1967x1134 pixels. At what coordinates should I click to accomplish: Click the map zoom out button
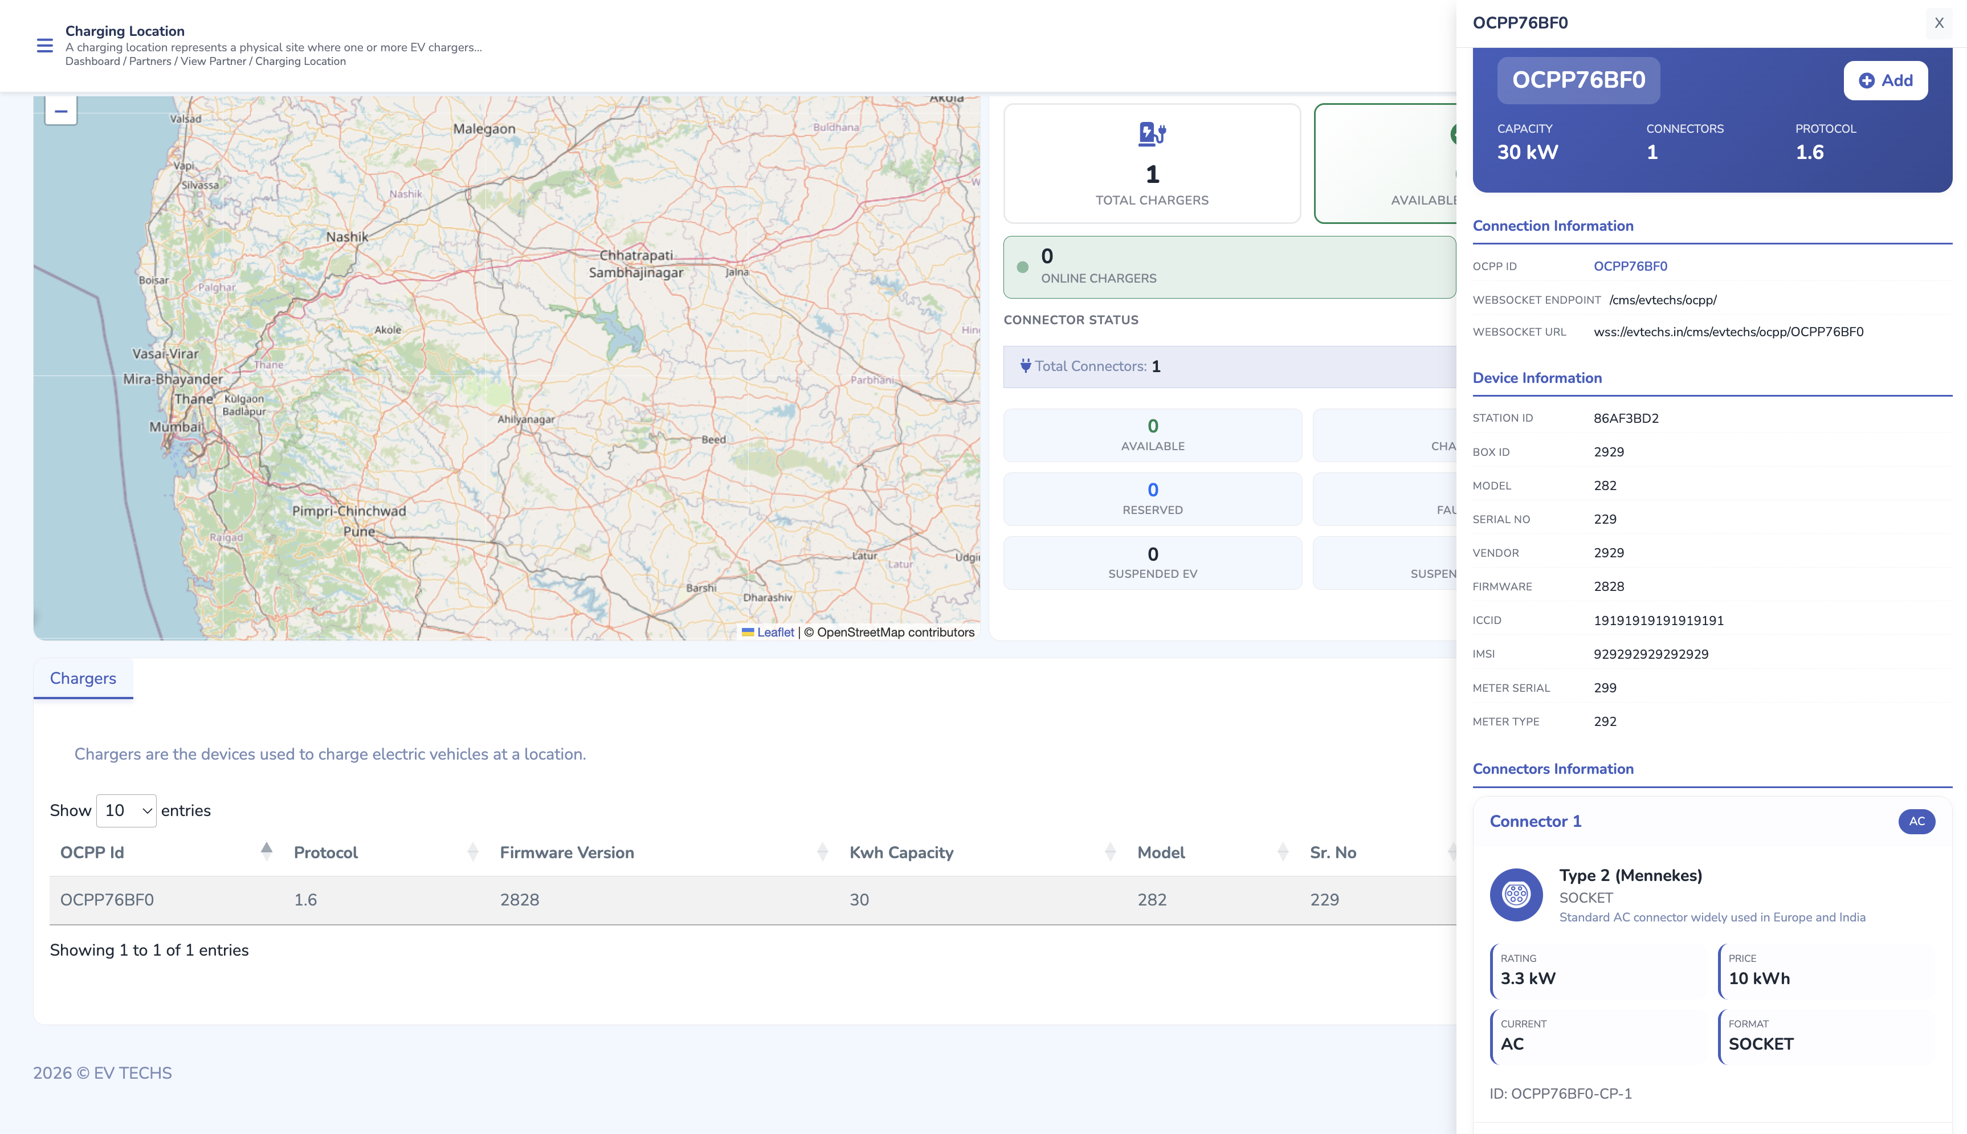tap(61, 111)
